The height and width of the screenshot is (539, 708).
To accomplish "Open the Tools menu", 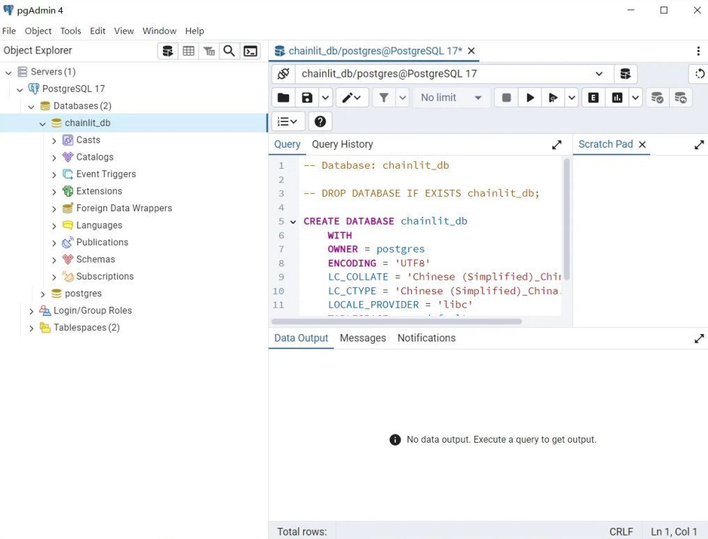I will [x=70, y=31].
